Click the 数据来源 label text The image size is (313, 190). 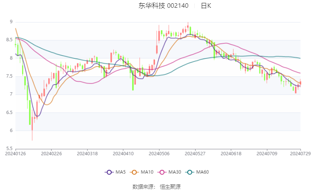(143, 187)
